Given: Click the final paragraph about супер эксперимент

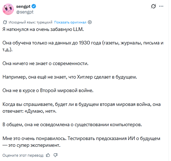Looking at the screenshot, I should coord(81,142).
